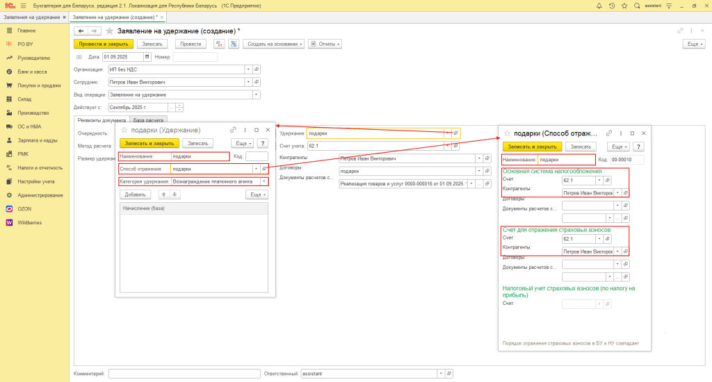
Task: Click the Счет учета field 62.1
Action: (377, 146)
